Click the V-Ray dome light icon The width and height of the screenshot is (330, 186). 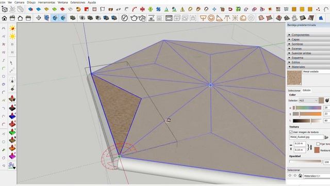click(x=243, y=18)
